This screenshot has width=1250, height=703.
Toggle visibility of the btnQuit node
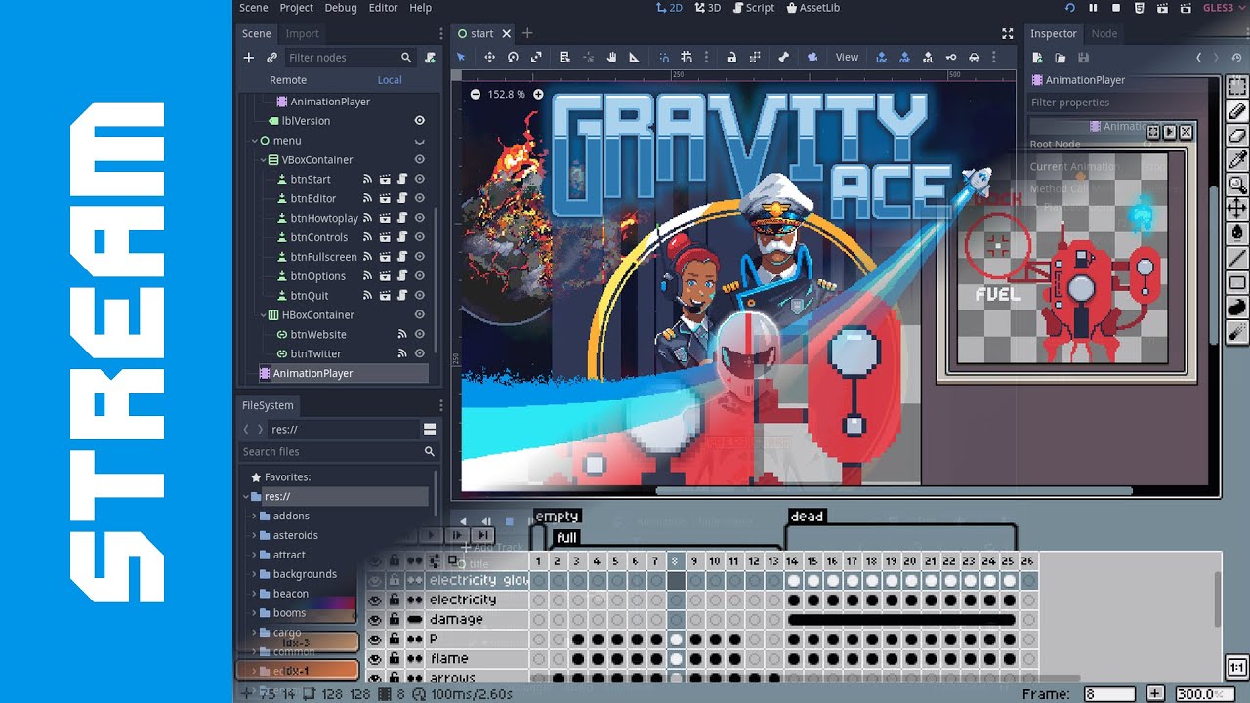click(x=420, y=296)
